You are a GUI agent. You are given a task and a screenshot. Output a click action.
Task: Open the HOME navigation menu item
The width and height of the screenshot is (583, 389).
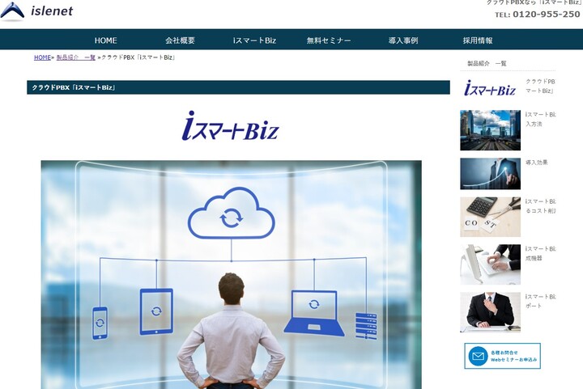pos(105,40)
